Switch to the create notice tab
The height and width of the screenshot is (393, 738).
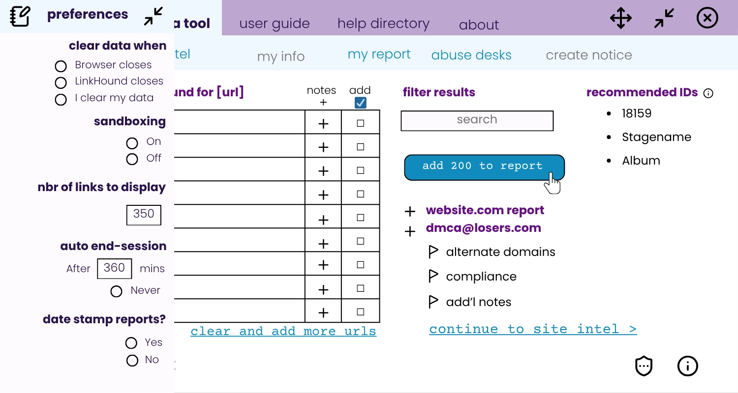click(x=589, y=55)
